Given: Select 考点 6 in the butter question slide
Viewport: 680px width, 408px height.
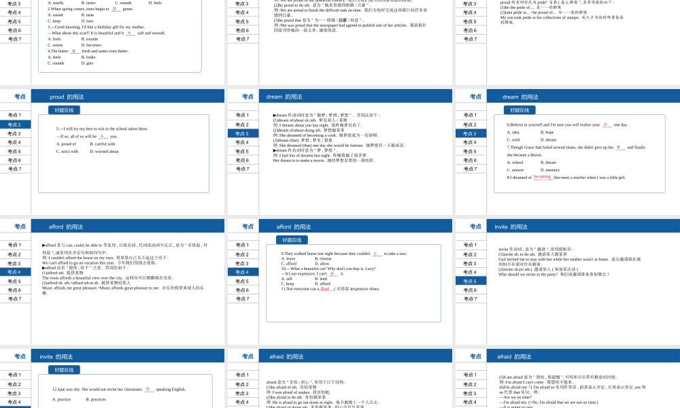Looking at the screenshot, I should pyautogui.click(x=15, y=31).
